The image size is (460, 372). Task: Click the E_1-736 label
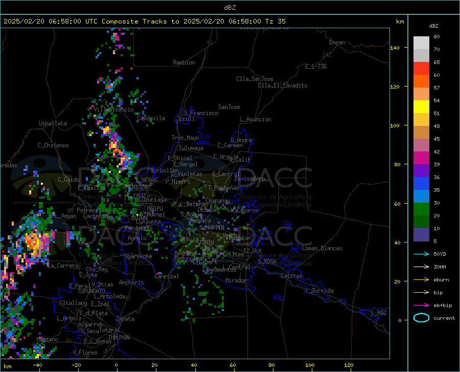(x=316, y=67)
